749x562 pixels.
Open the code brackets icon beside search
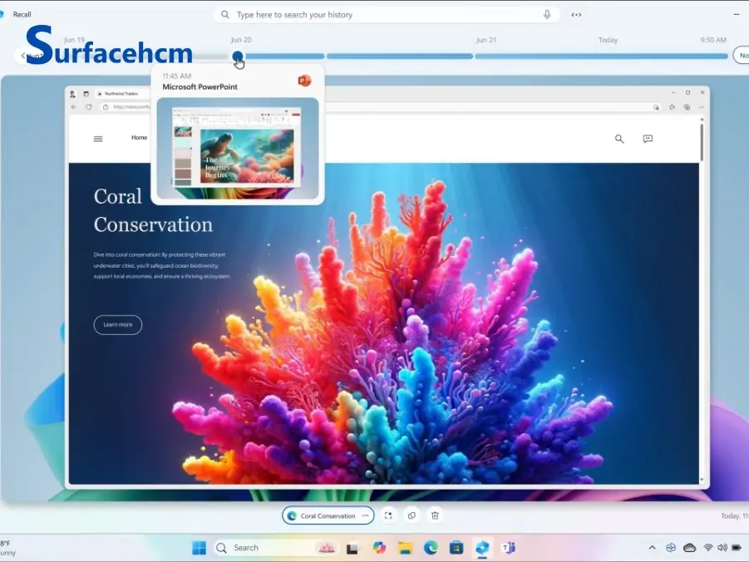(x=576, y=15)
